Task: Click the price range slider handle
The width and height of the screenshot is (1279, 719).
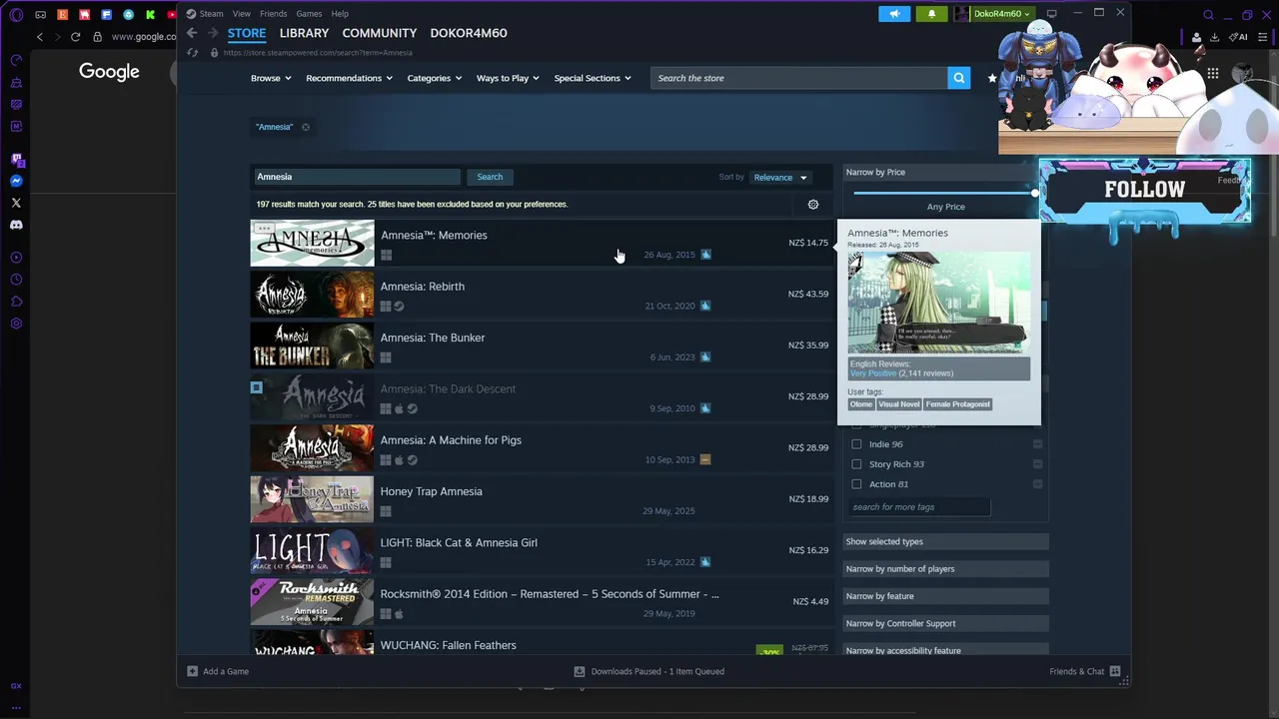Action: (1035, 192)
